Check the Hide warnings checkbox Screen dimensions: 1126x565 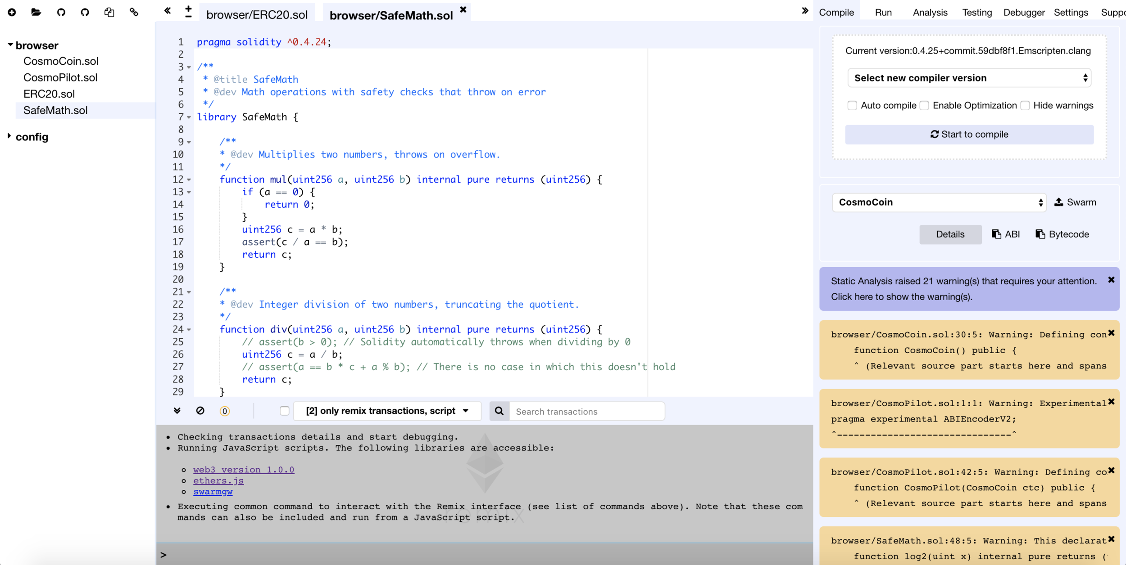coord(1025,106)
